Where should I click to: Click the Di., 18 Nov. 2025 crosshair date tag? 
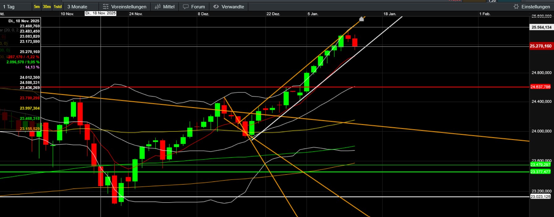100,13
